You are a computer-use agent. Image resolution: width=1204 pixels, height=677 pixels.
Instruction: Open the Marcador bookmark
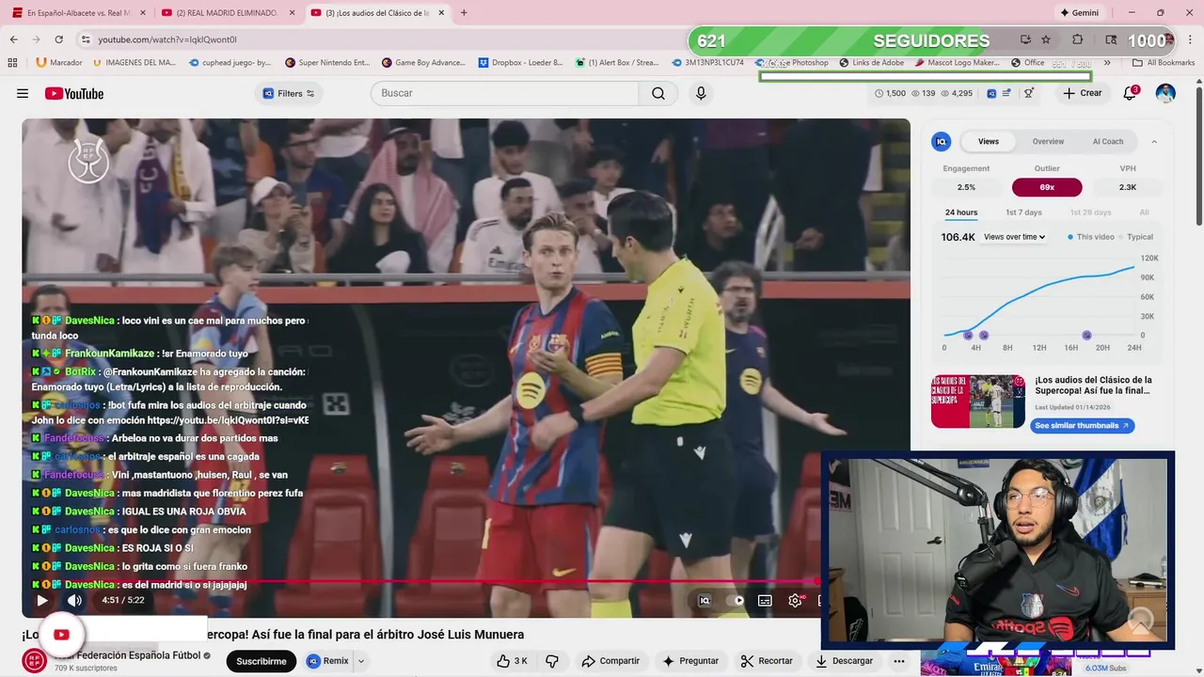click(x=59, y=62)
